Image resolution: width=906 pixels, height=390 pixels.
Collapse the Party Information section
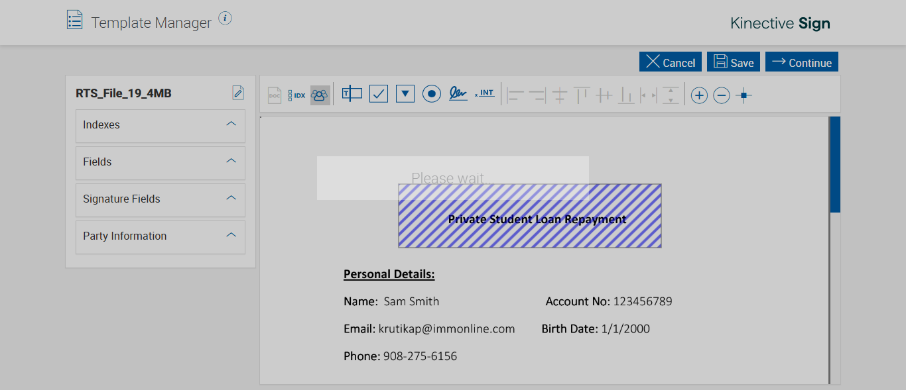point(231,235)
